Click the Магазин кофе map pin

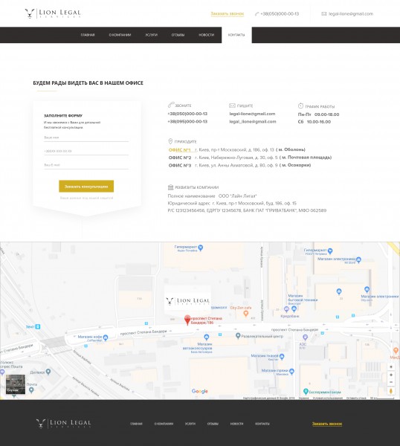[106, 337]
